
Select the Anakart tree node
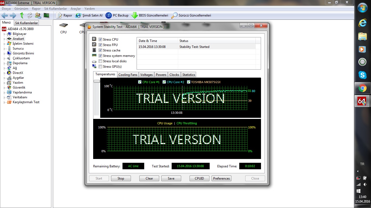point(18,39)
